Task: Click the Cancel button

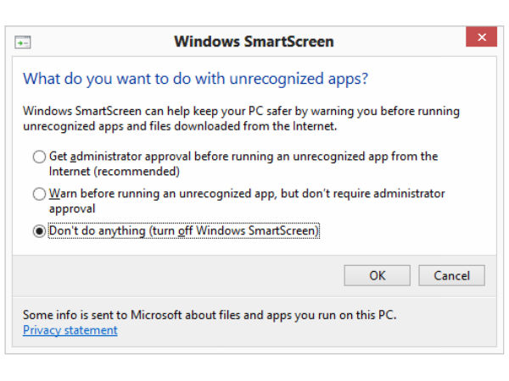Action: [x=451, y=275]
